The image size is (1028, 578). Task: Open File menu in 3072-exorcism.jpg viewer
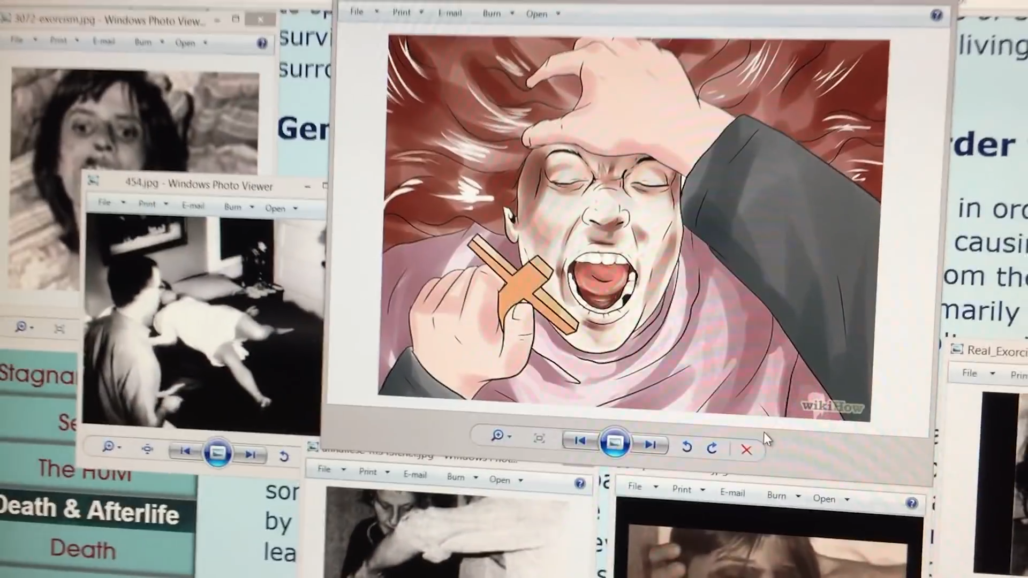(x=24, y=40)
